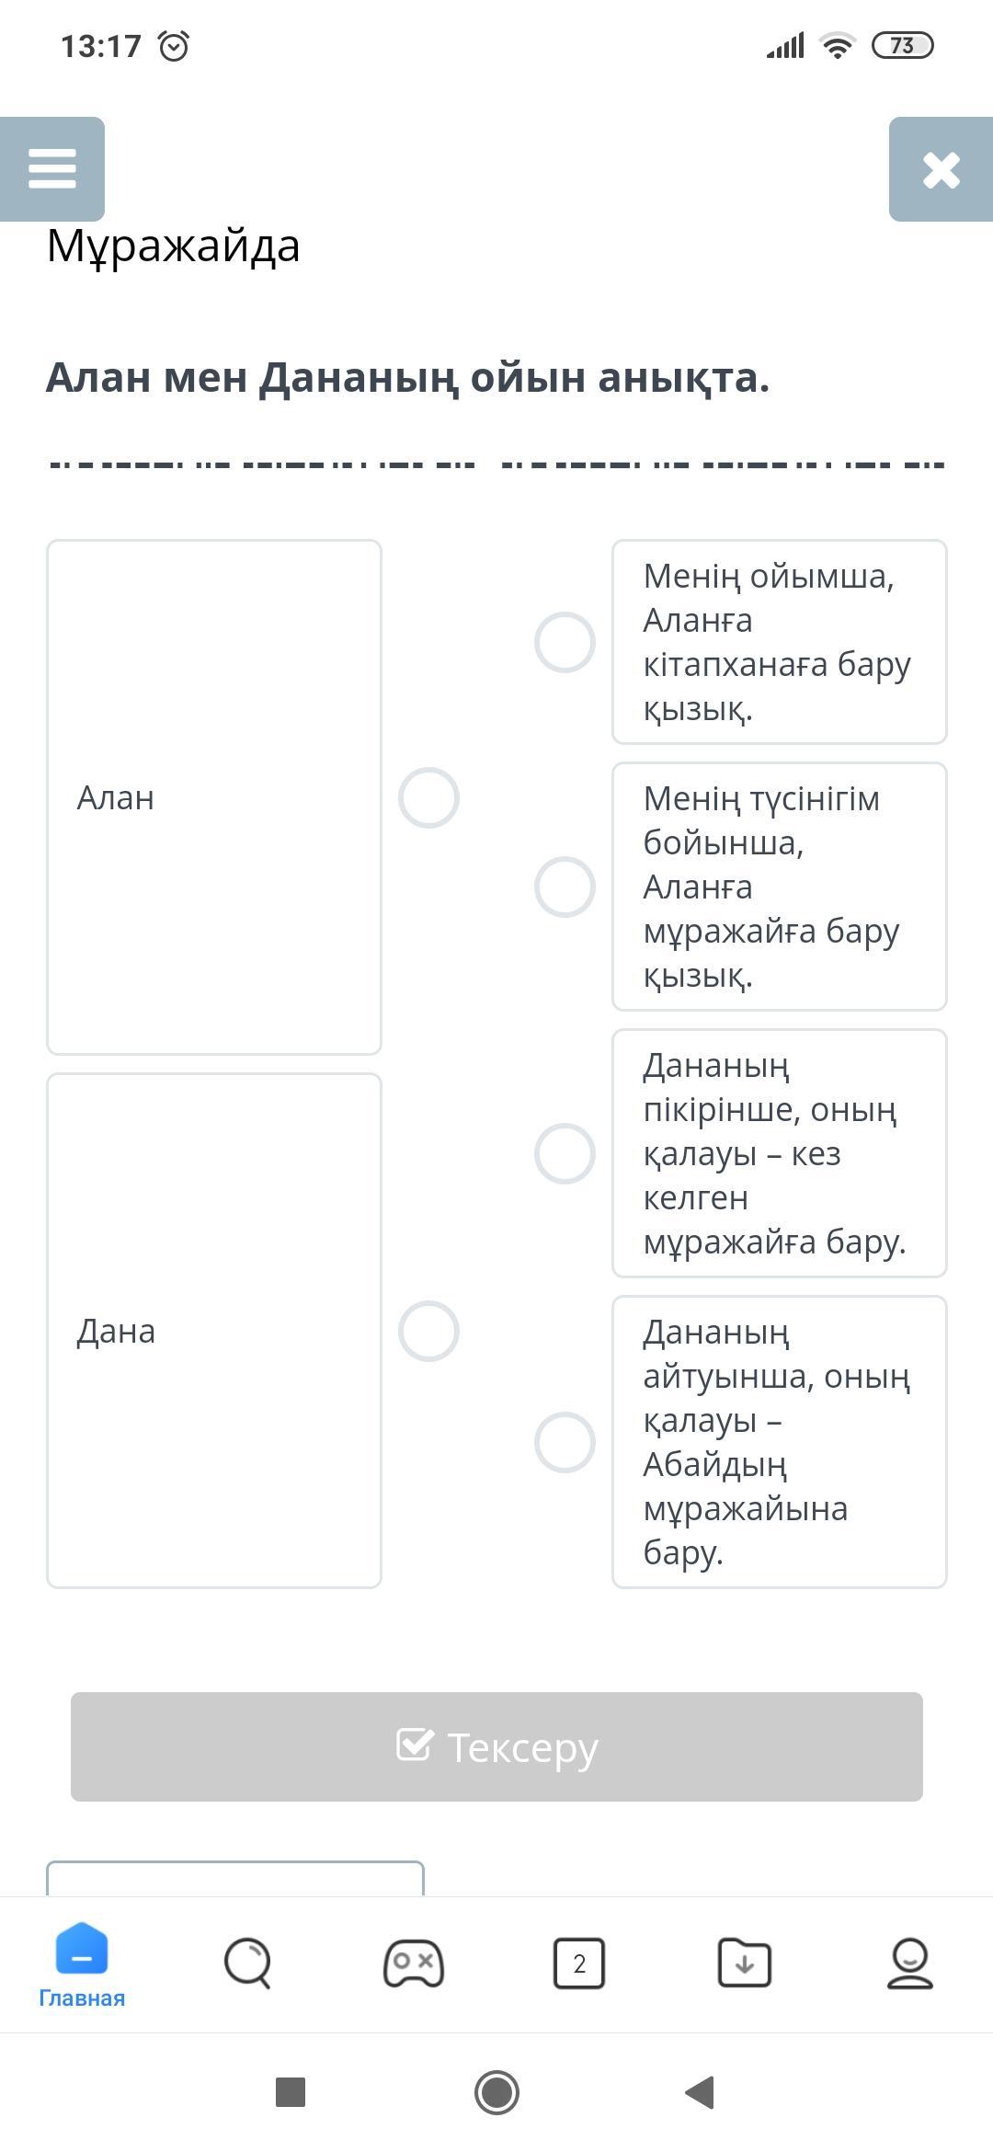The image size is (993, 2152).
Task: Tap Android home circle button
Action: click(496, 2092)
